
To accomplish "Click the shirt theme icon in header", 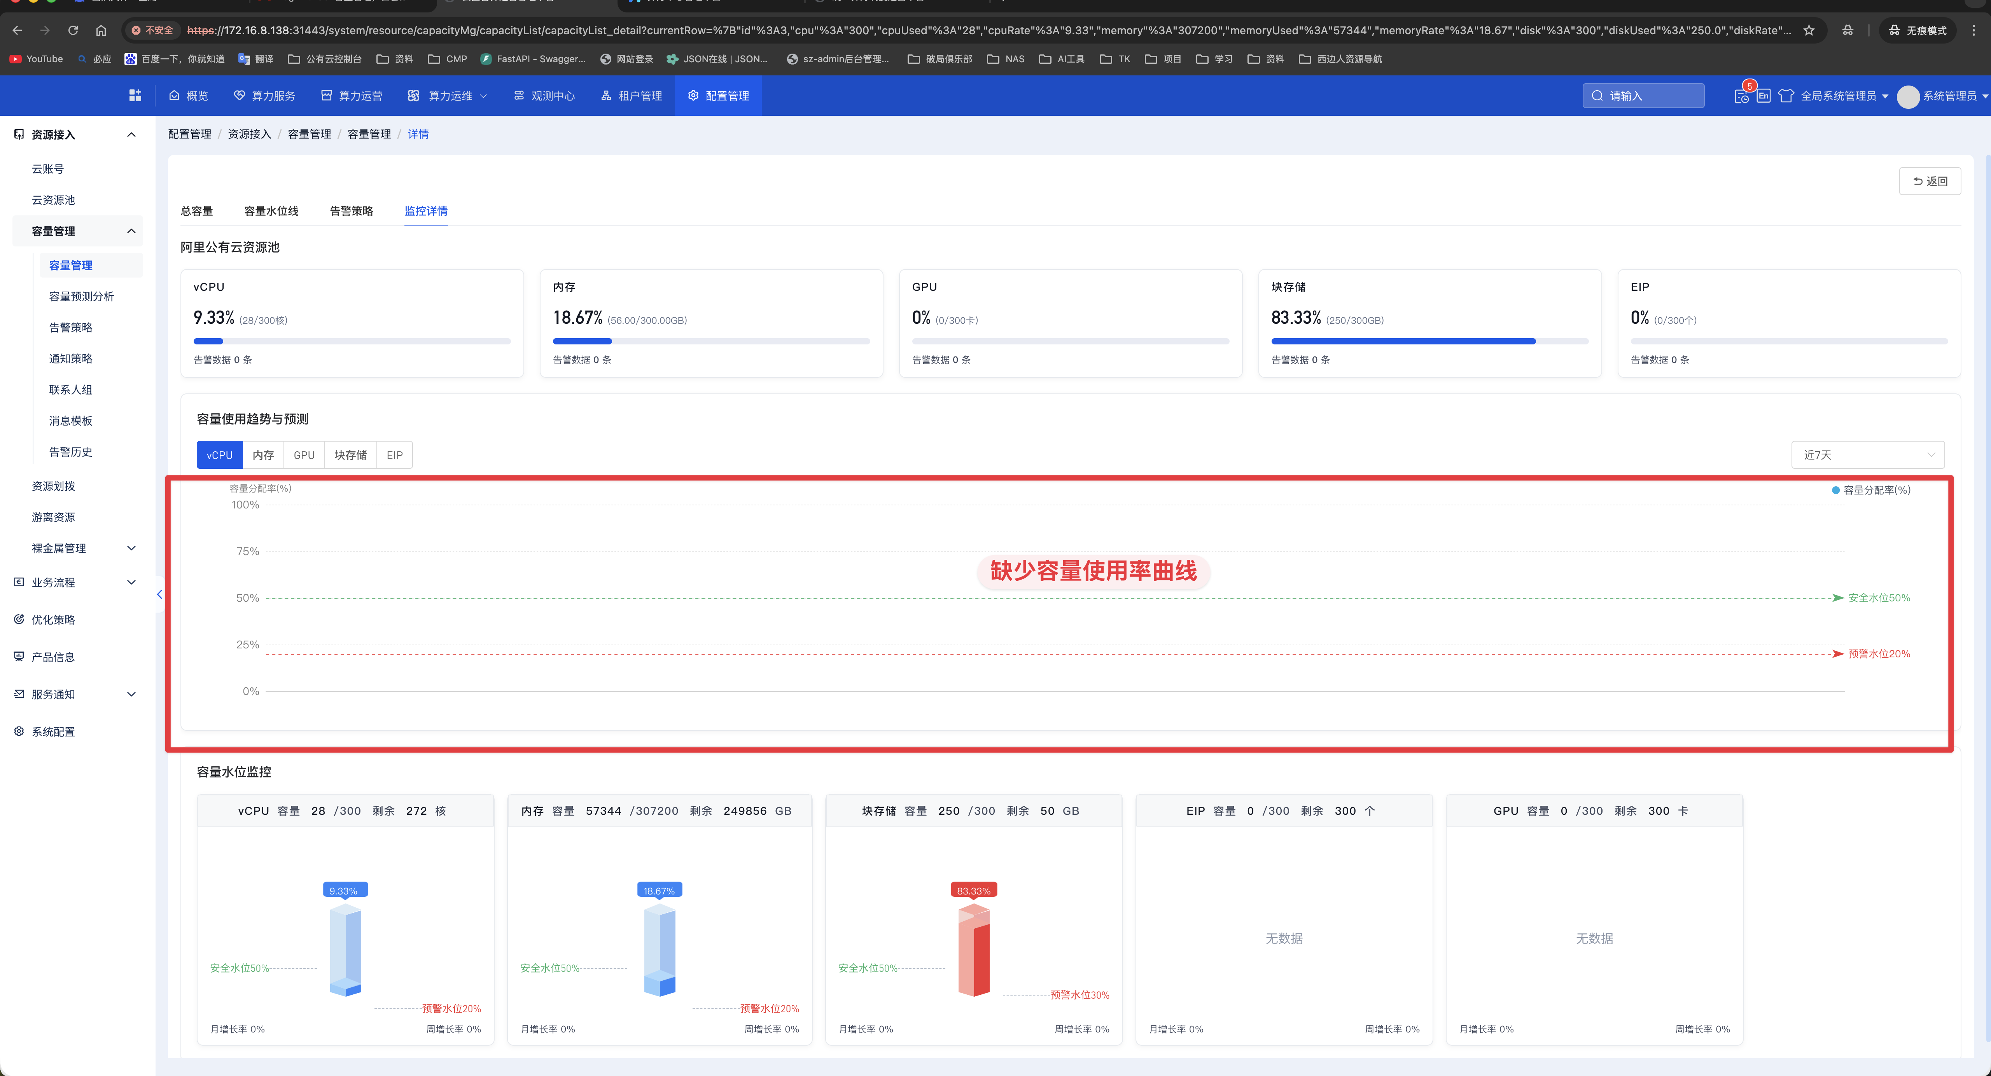I will pos(1785,96).
